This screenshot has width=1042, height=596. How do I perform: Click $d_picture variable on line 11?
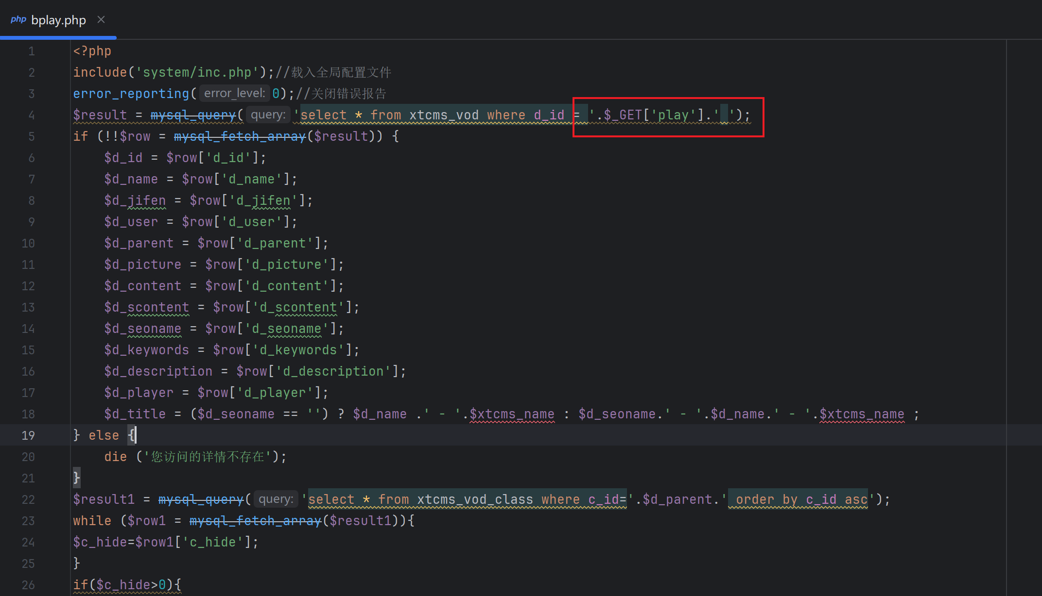tap(143, 265)
